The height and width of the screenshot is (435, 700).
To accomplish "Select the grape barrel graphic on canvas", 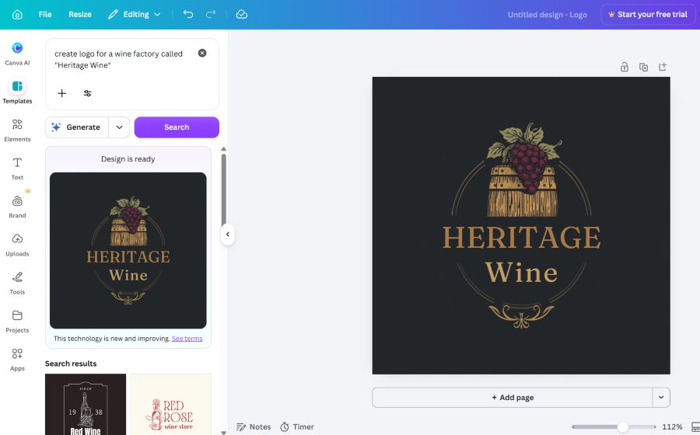I will click(523, 170).
